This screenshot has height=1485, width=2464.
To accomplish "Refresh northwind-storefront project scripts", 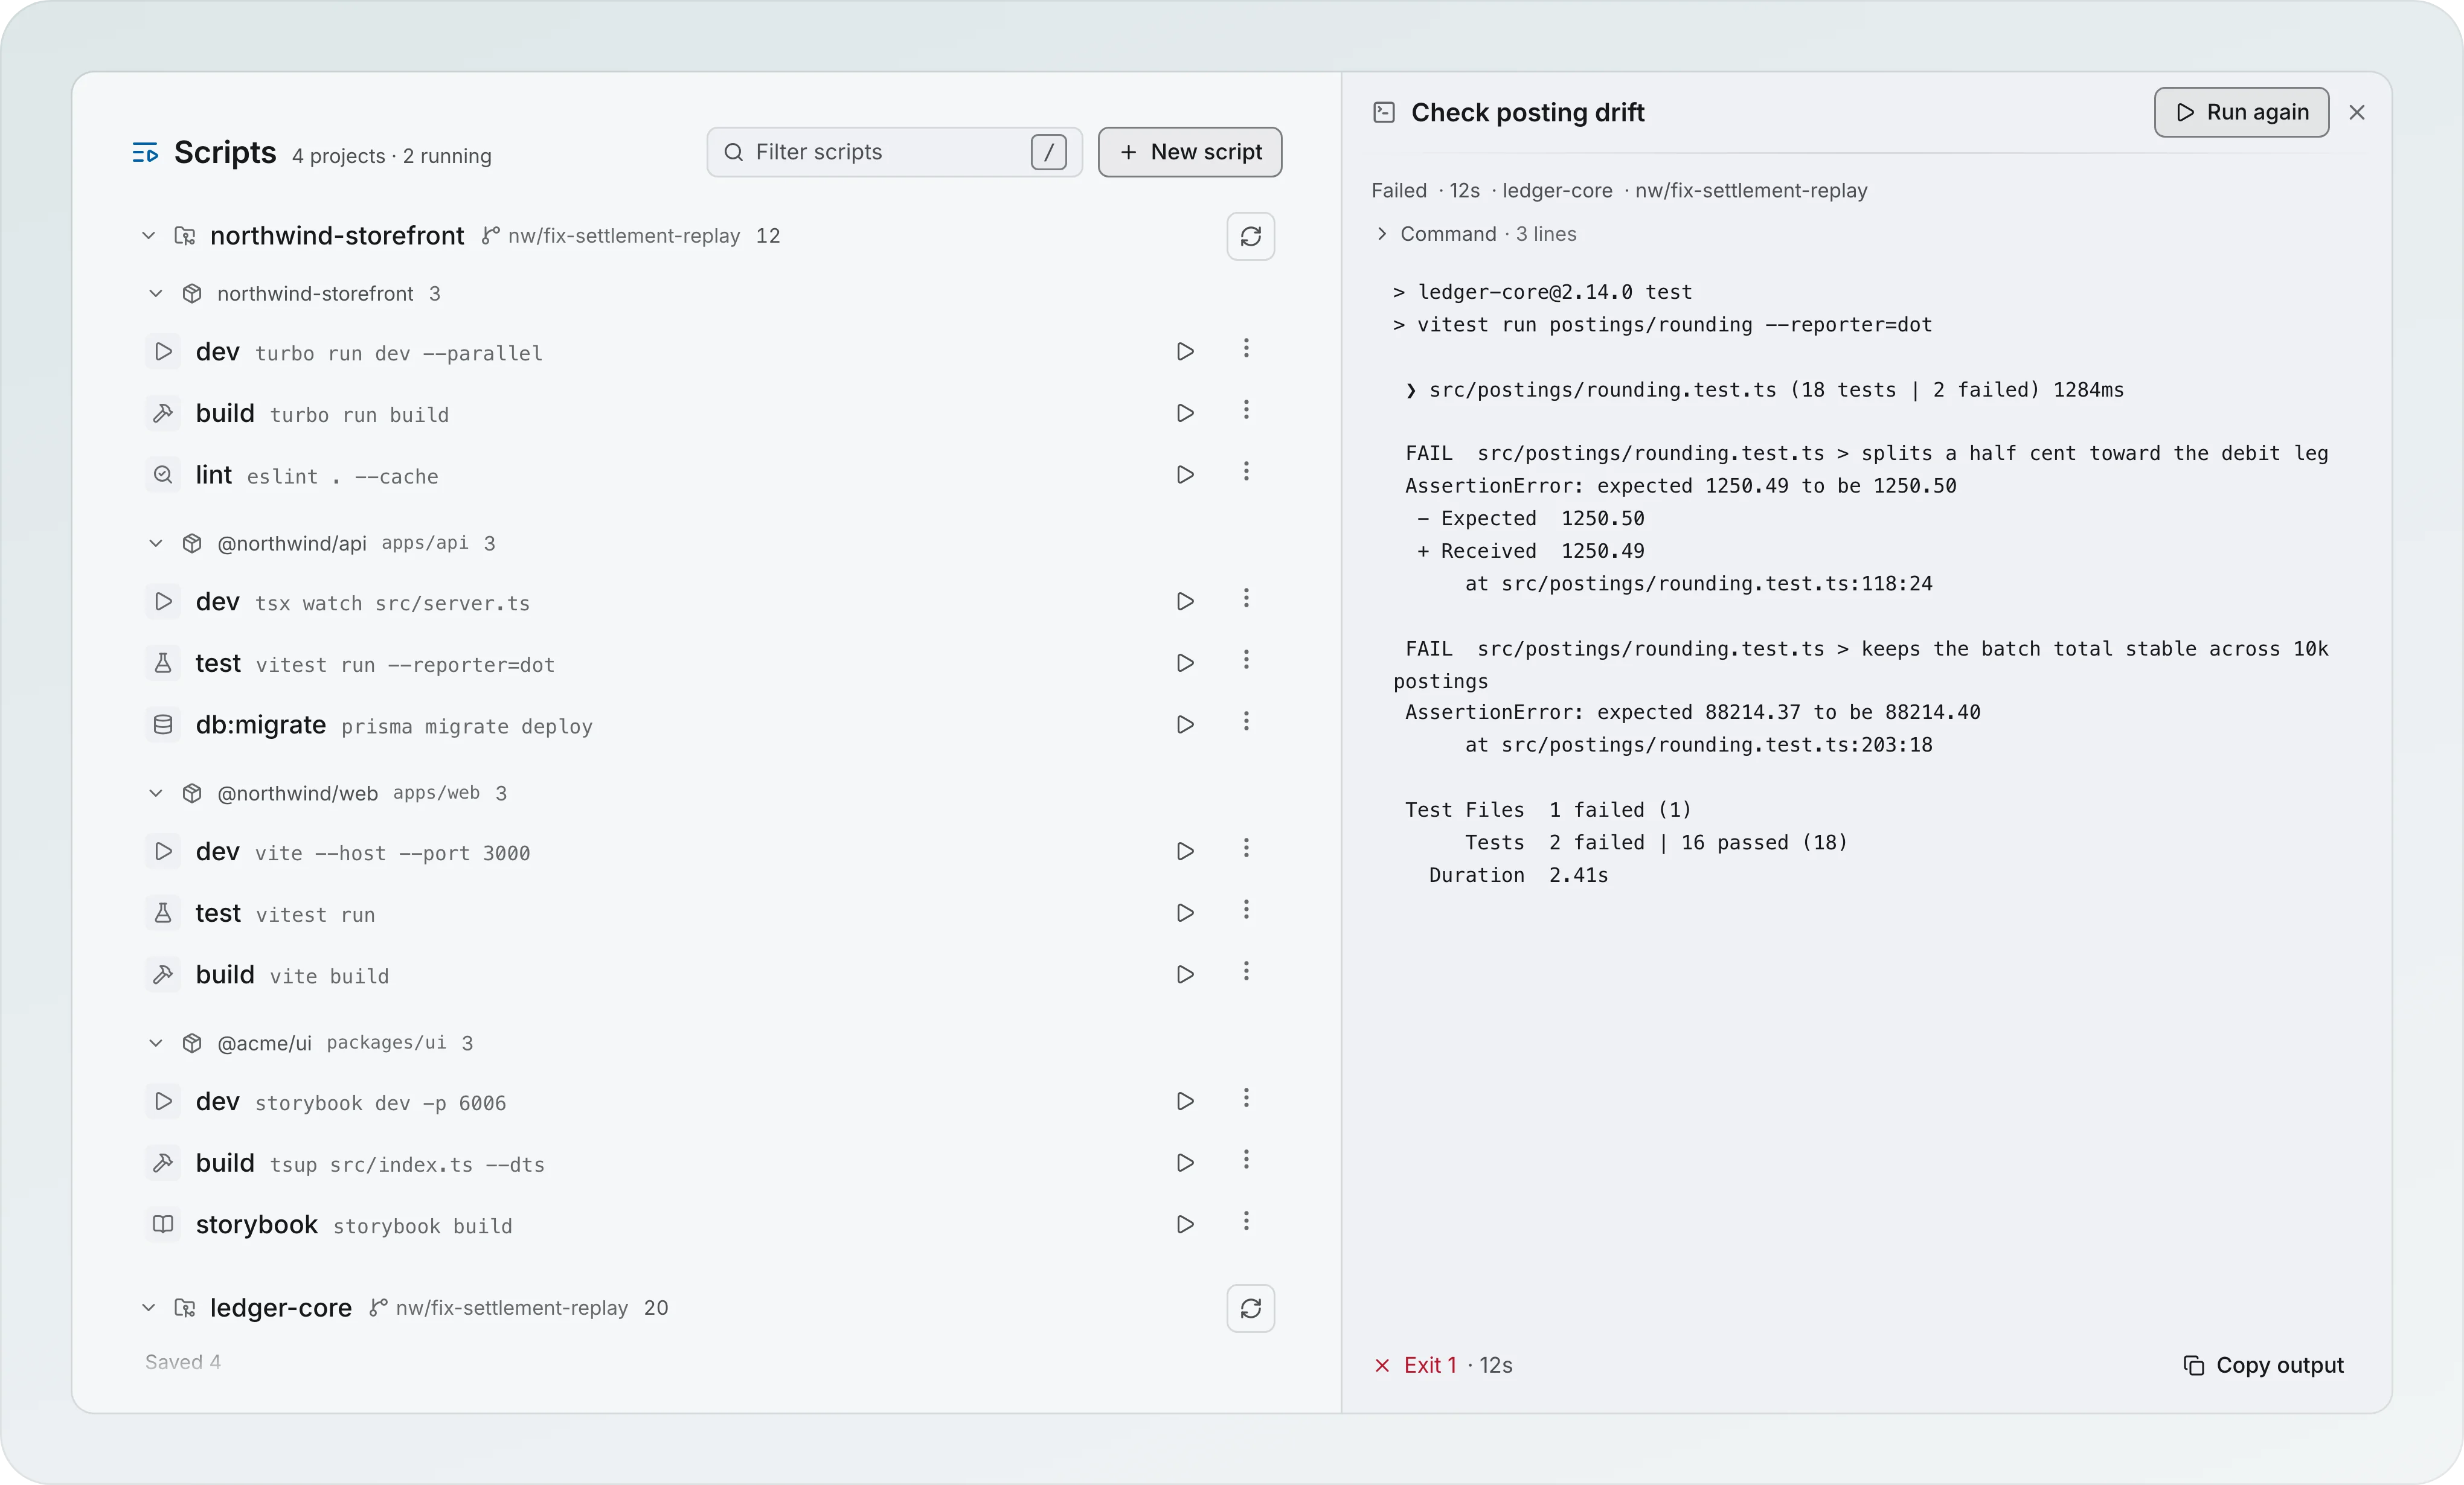I will [1251, 236].
